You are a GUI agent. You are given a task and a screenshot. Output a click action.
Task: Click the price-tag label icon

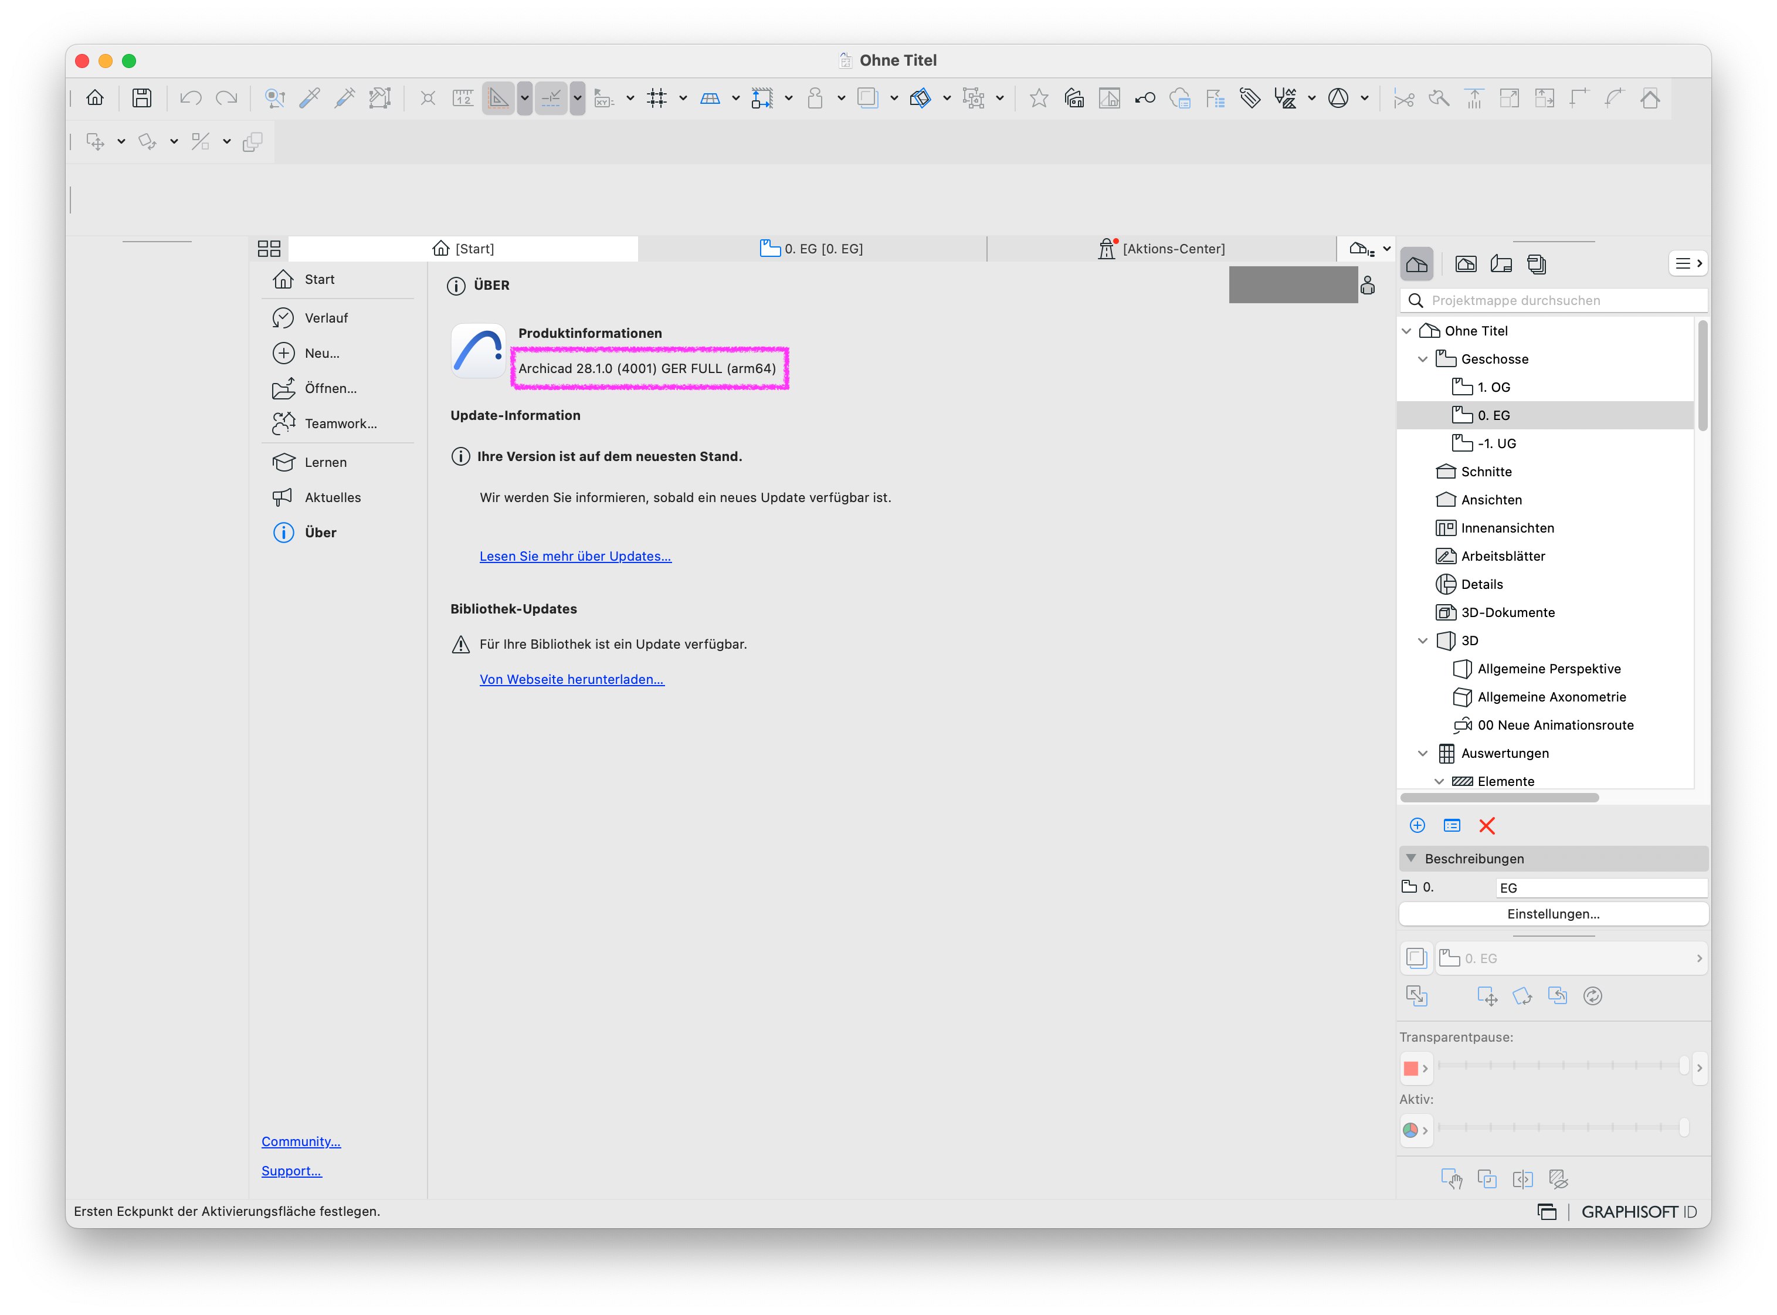click(x=1249, y=98)
